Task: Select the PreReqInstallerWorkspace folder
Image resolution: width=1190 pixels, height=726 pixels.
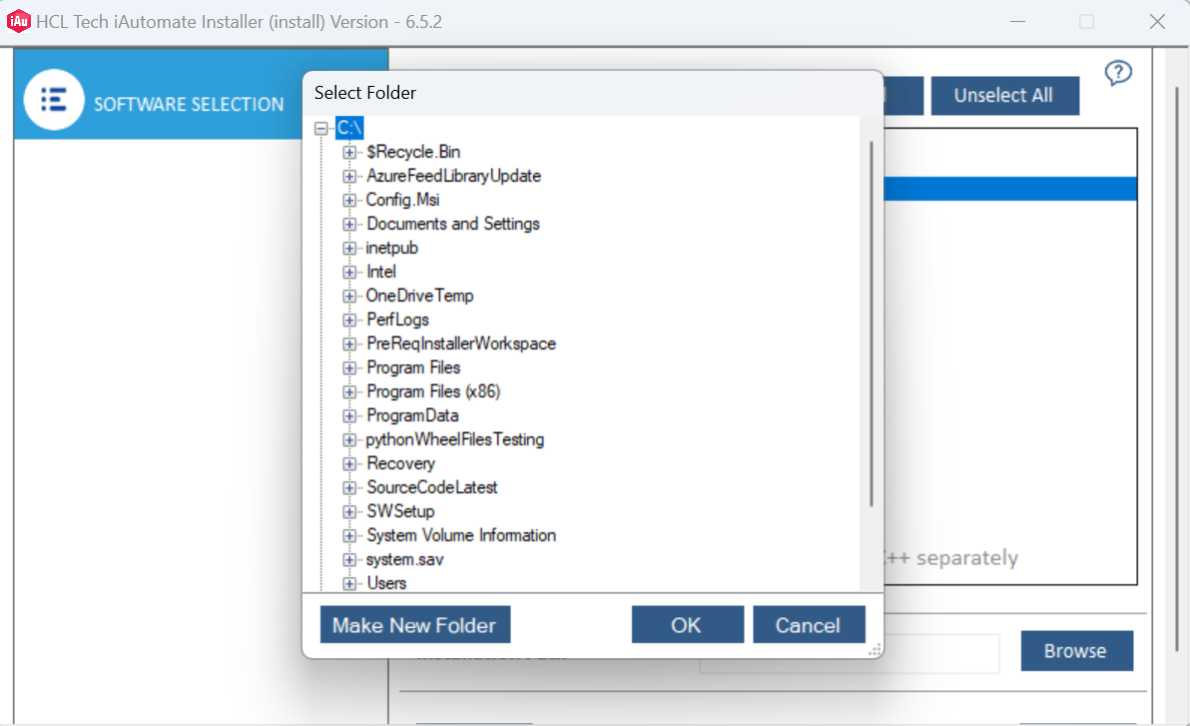Action: [x=461, y=344]
